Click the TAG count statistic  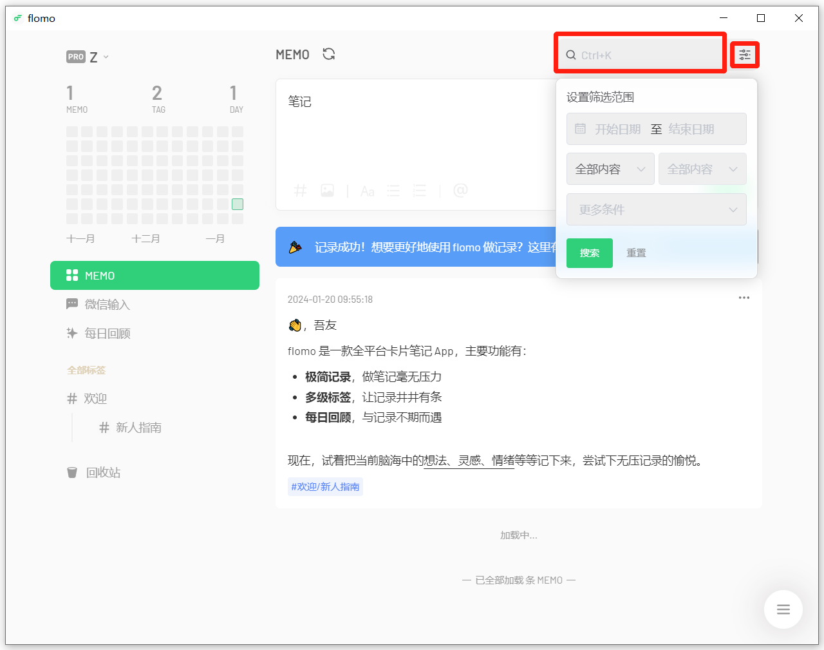(158, 99)
